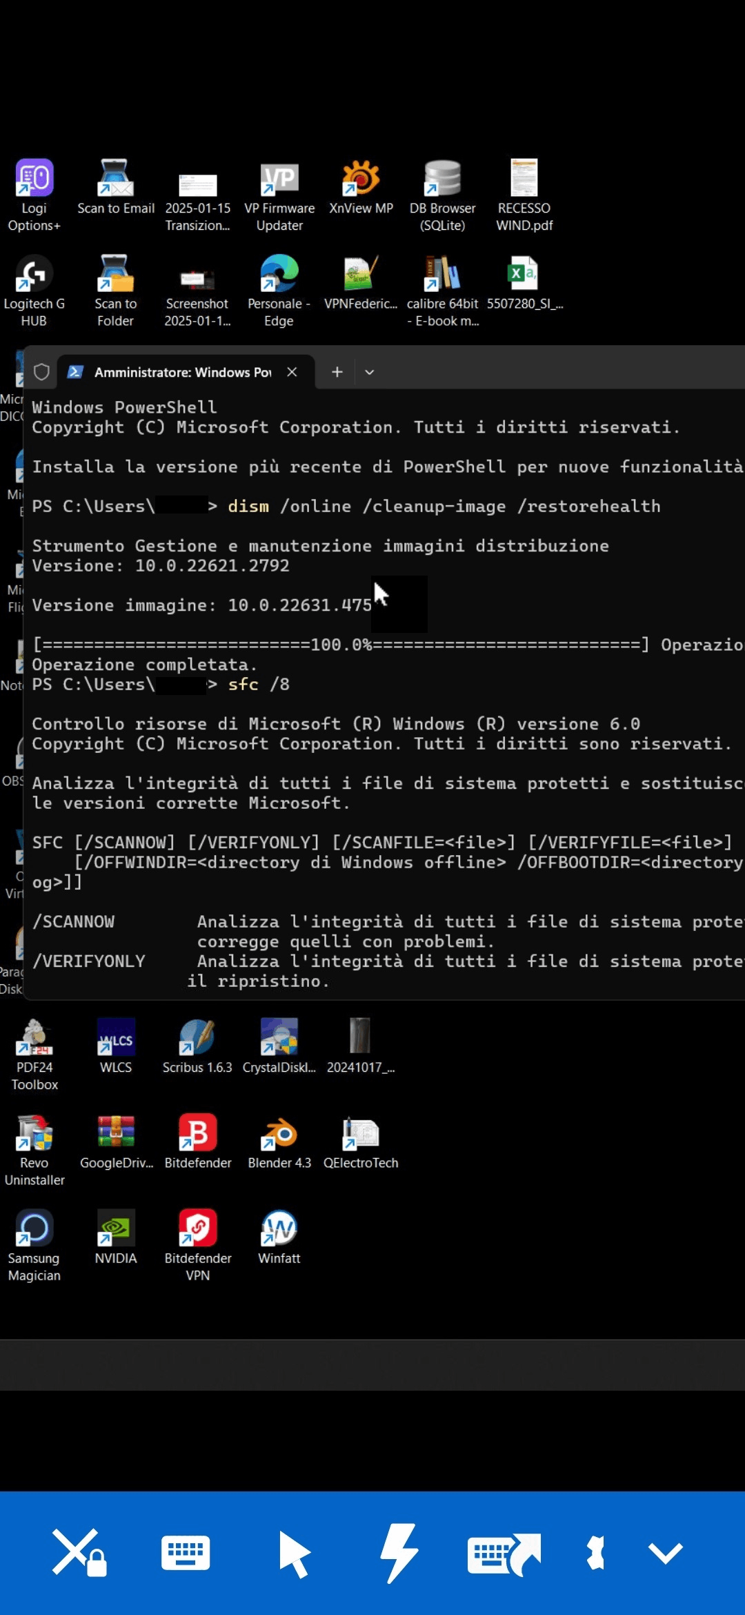Viewport: 745px width, 1615px height.
Task: Tap the settings icon in the blue toolbar
Action: click(x=595, y=1553)
